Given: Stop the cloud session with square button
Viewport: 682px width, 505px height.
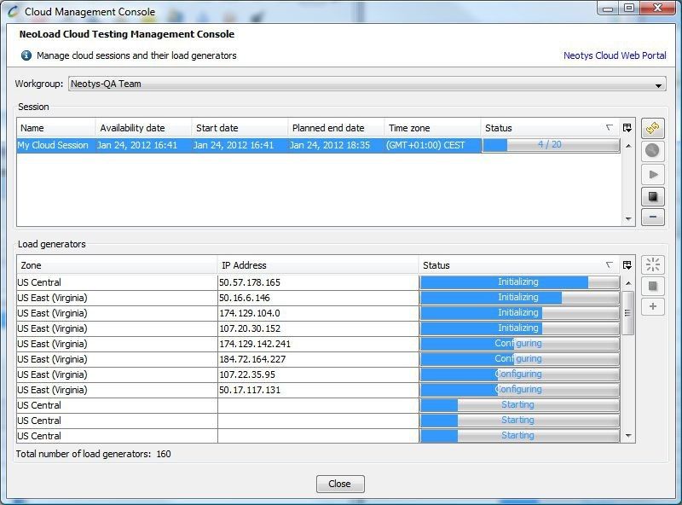Looking at the screenshot, I should click(x=653, y=197).
